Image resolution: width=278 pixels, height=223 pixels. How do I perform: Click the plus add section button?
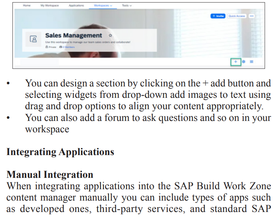pos(236,62)
